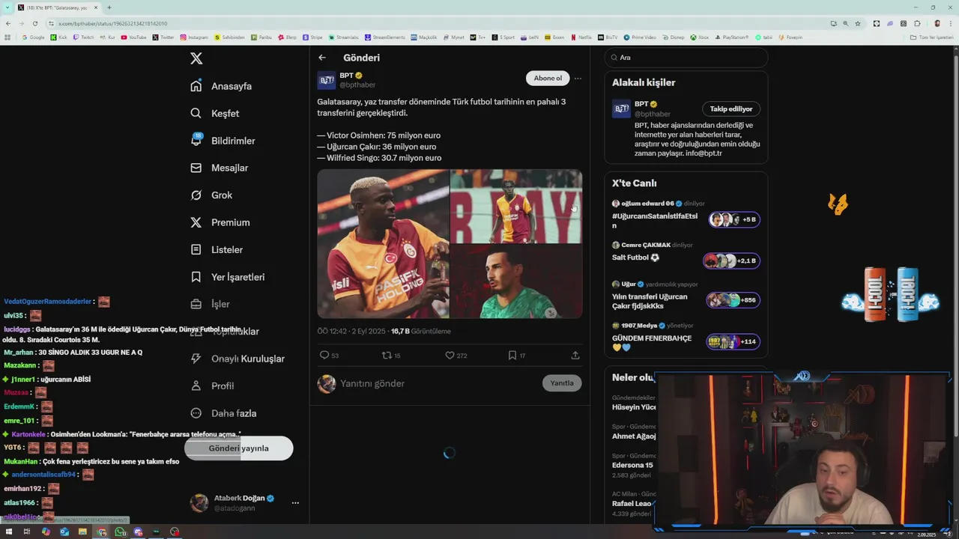Click the repost icon with 15

(x=387, y=356)
